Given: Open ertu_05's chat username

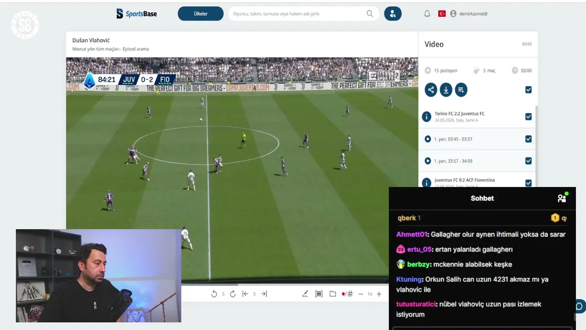Looking at the screenshot, I should pyautogui.click(x=419, y=249).
